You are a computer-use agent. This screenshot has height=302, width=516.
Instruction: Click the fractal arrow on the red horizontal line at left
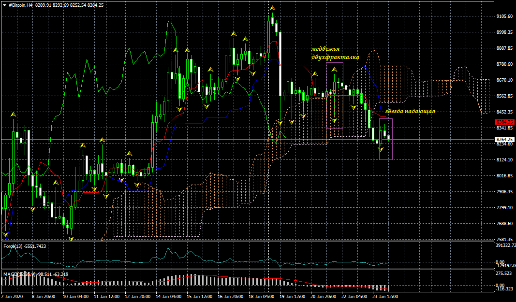pos(14,115)
